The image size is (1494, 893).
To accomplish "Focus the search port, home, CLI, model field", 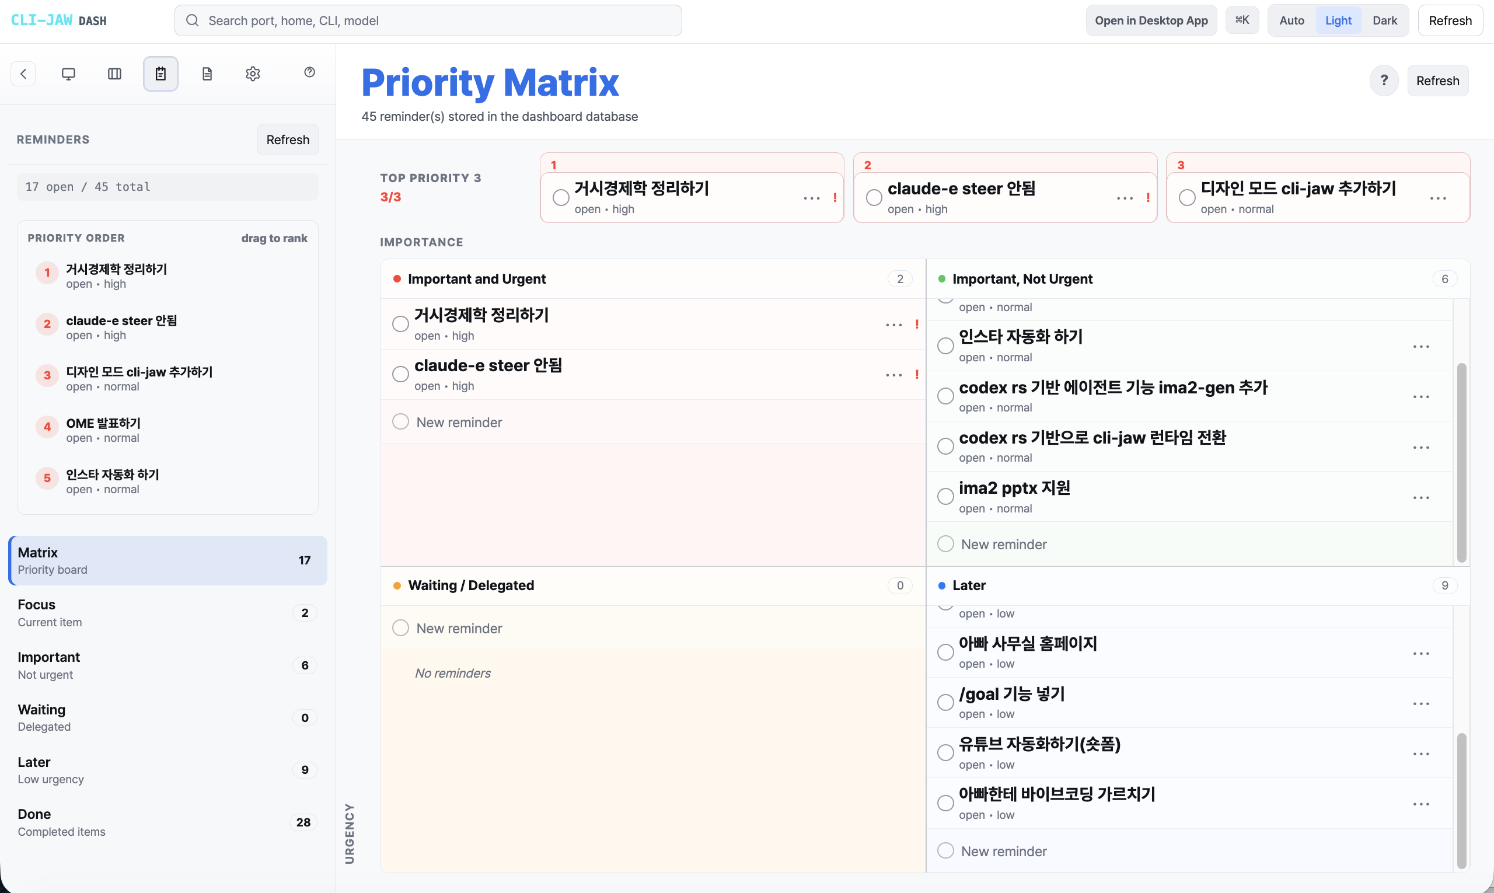I will tap(428, 20).
